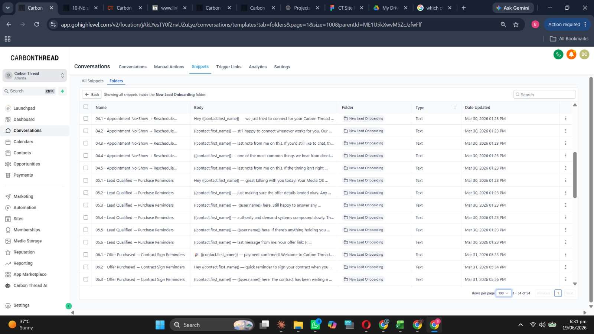
Task: Select checkbox for 06.2 Offer Purchased
Action: click(x=86, y=267)
